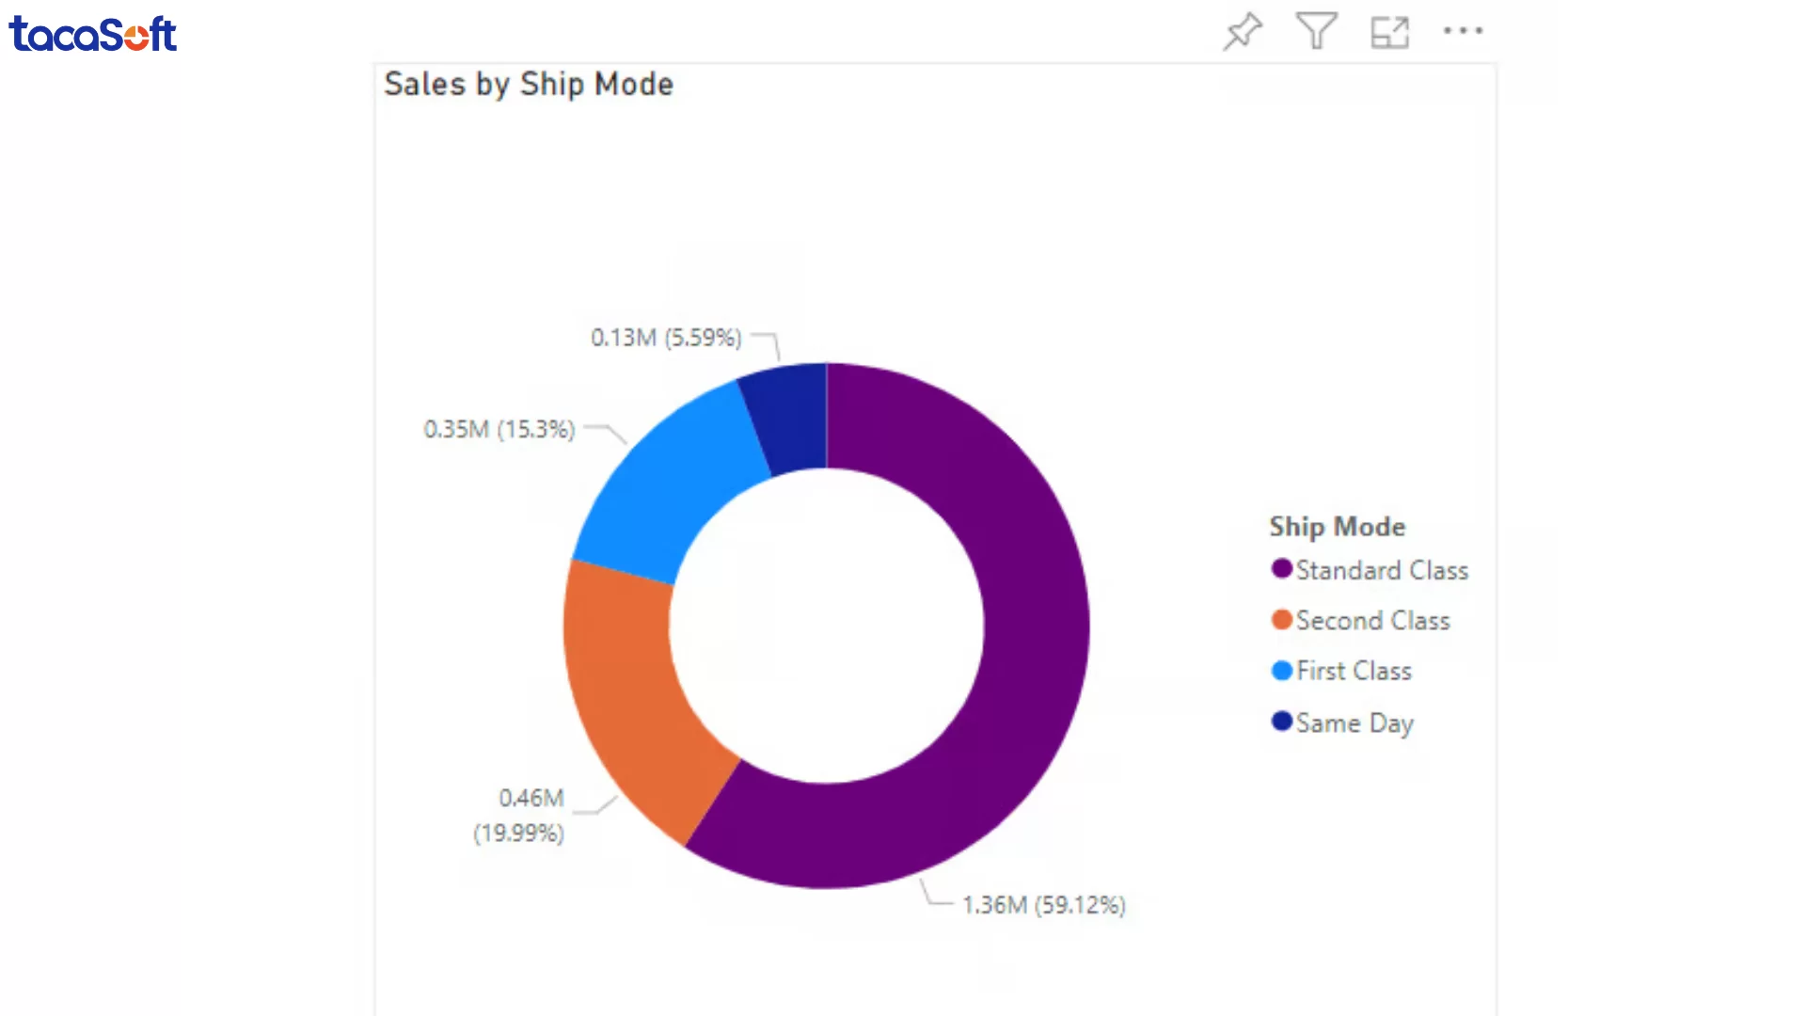Click the 1.36M (59.12%) data label

[1044, 904]
